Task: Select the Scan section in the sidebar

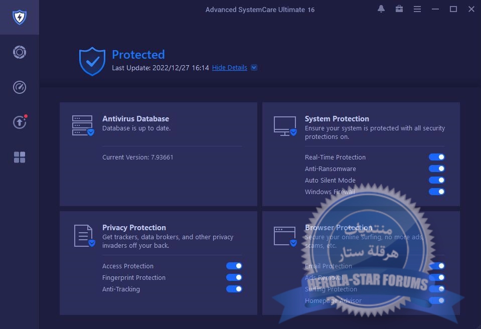Action: point(19,52)
